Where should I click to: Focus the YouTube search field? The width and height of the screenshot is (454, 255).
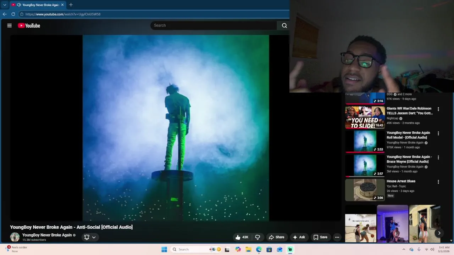pyautogui.click(x=214, y=25)
